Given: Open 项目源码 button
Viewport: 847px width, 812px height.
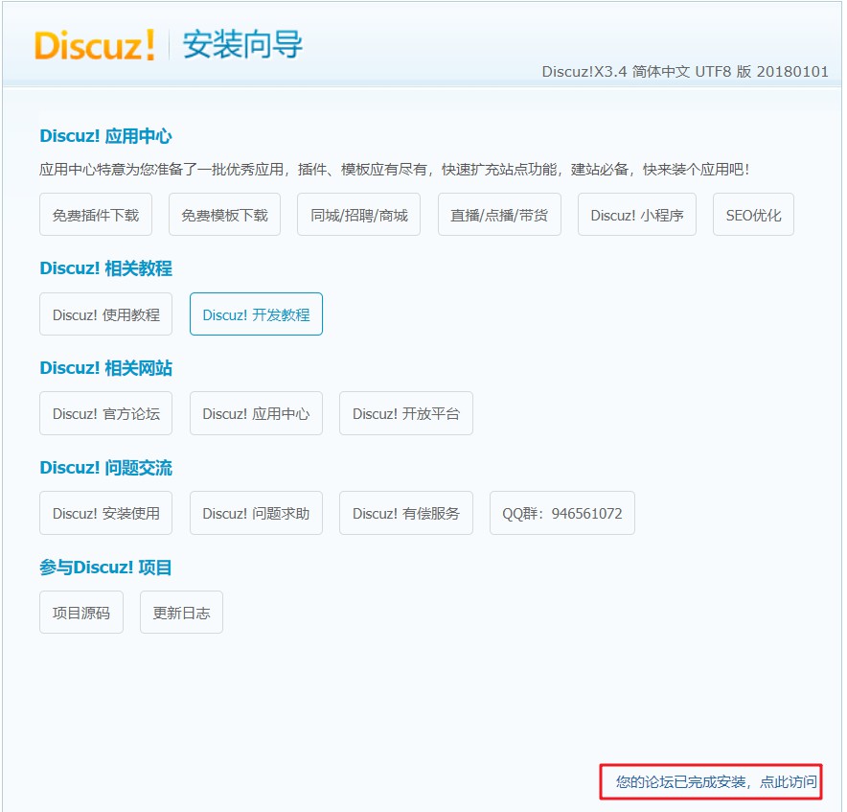Looking at the screenshot, I should [x=81, y=613].
